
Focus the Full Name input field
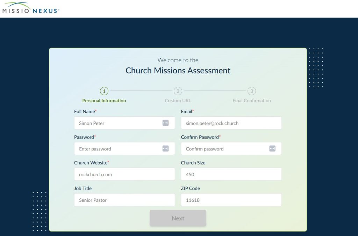pyautogui.click(x=117, y=123)
